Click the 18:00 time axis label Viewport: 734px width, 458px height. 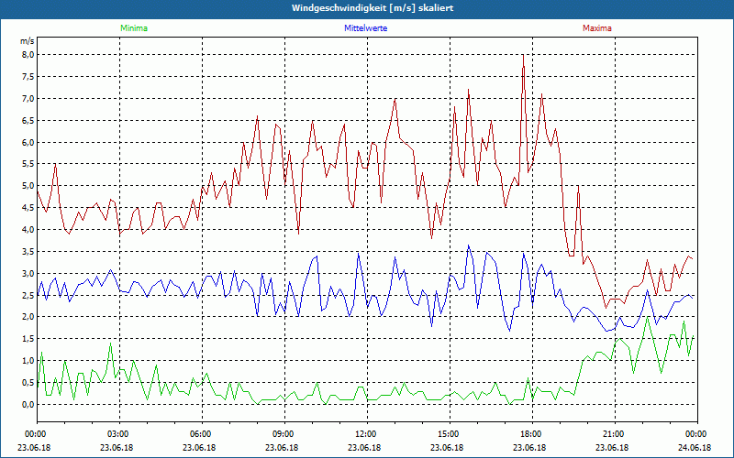532,434
